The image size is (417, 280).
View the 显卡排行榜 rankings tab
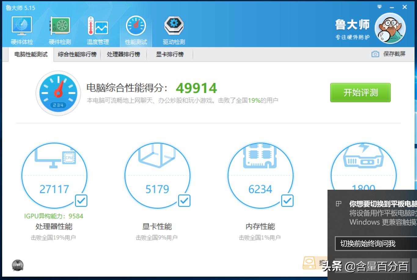click(x=170, y=54)
